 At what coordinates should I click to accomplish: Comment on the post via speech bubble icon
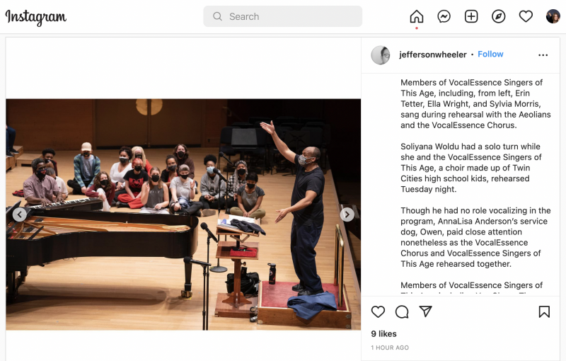click(x=402, y=312)
